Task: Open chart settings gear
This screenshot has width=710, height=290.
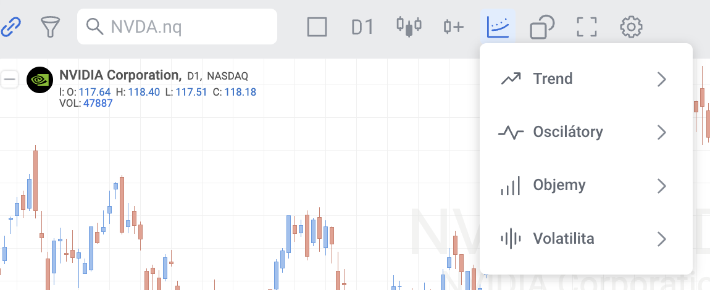Action: tap(631, 27)
